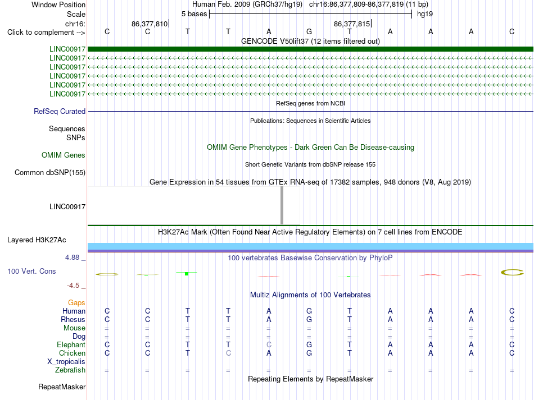This screenshot has height=400, width=534.
Task: Select the Chicken alignment row label
Action: tap(72, 353)
